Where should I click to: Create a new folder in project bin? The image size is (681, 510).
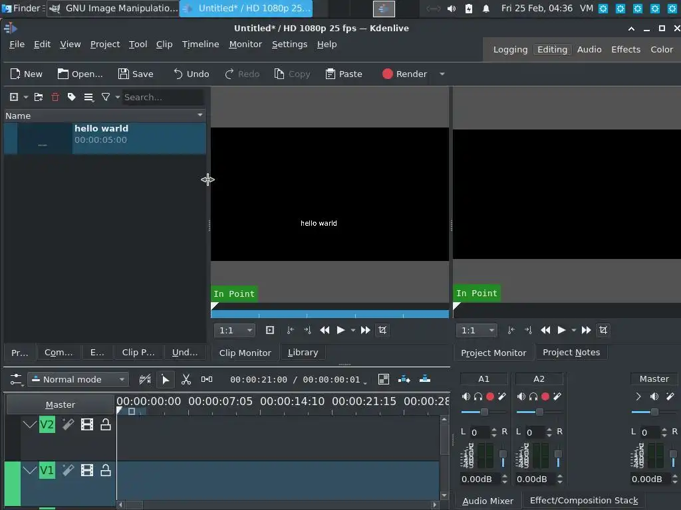[39, 97]
